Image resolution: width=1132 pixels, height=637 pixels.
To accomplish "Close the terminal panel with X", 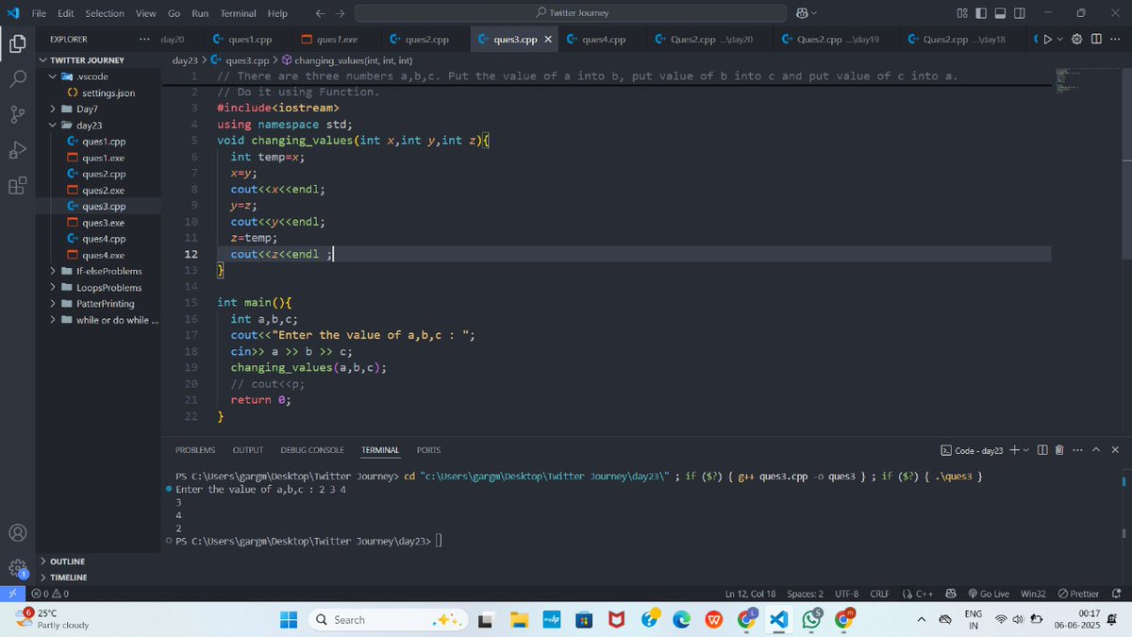I will 1115,450.
